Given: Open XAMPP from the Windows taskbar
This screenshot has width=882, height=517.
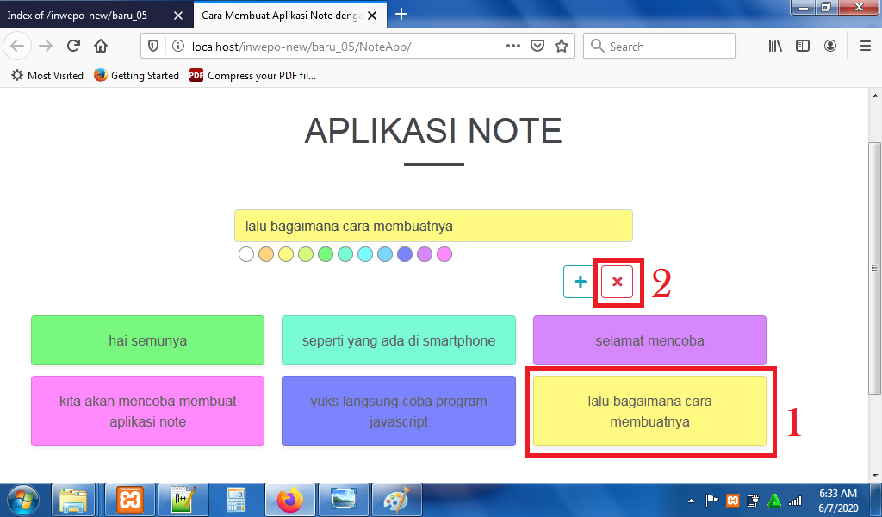Looking at the screenshot, I should point(130,500).
